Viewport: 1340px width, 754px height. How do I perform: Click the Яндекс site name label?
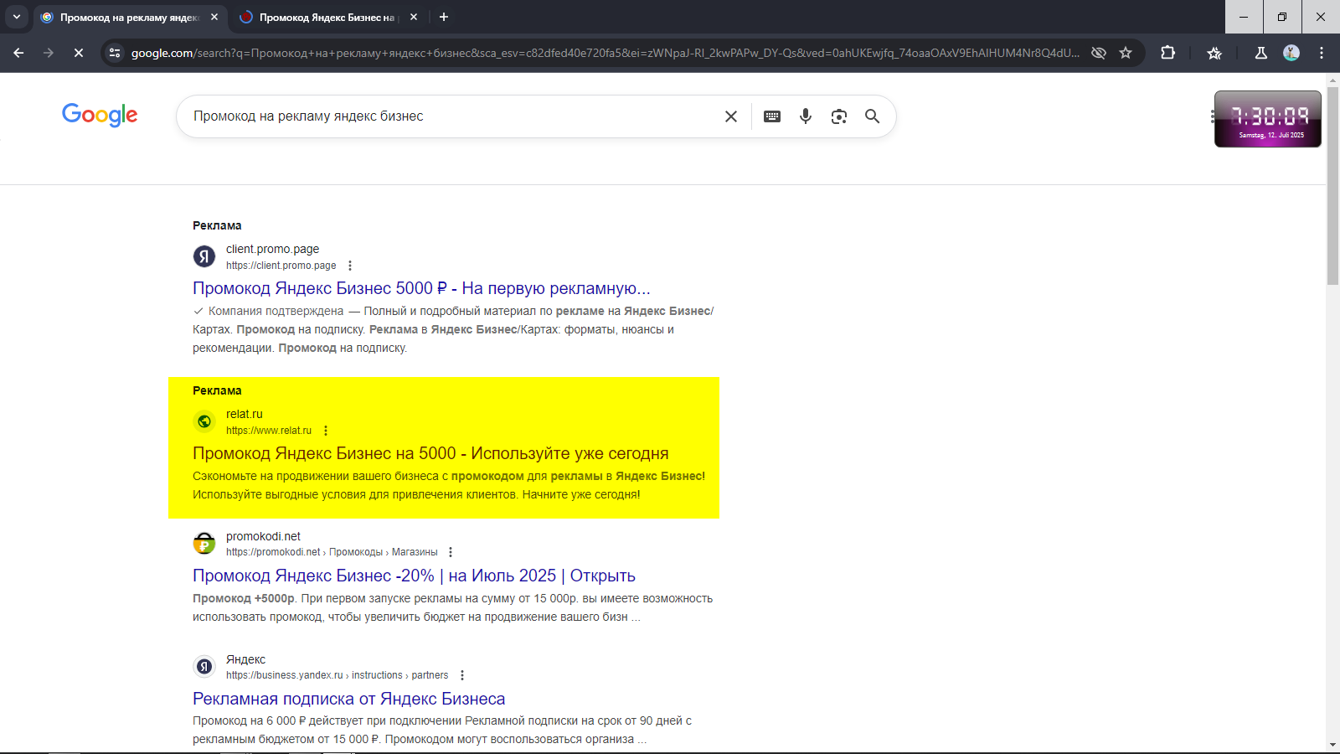click(245, 659)
